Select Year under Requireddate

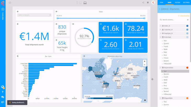pos(175,71)
